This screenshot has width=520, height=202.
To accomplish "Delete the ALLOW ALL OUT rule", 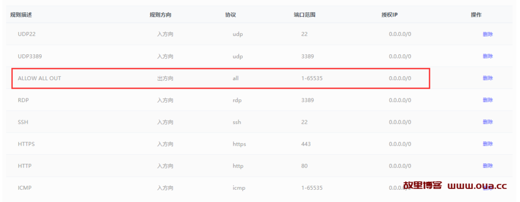I will click(x=487, y=78).
